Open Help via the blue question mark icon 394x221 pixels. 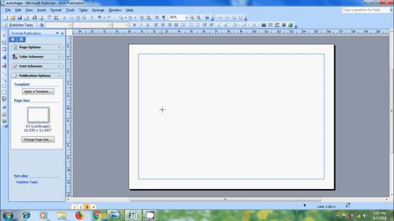pos(207,18)
